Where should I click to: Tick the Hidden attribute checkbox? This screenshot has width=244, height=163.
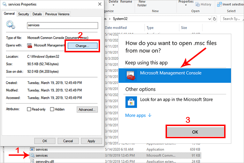coord(52,109)
